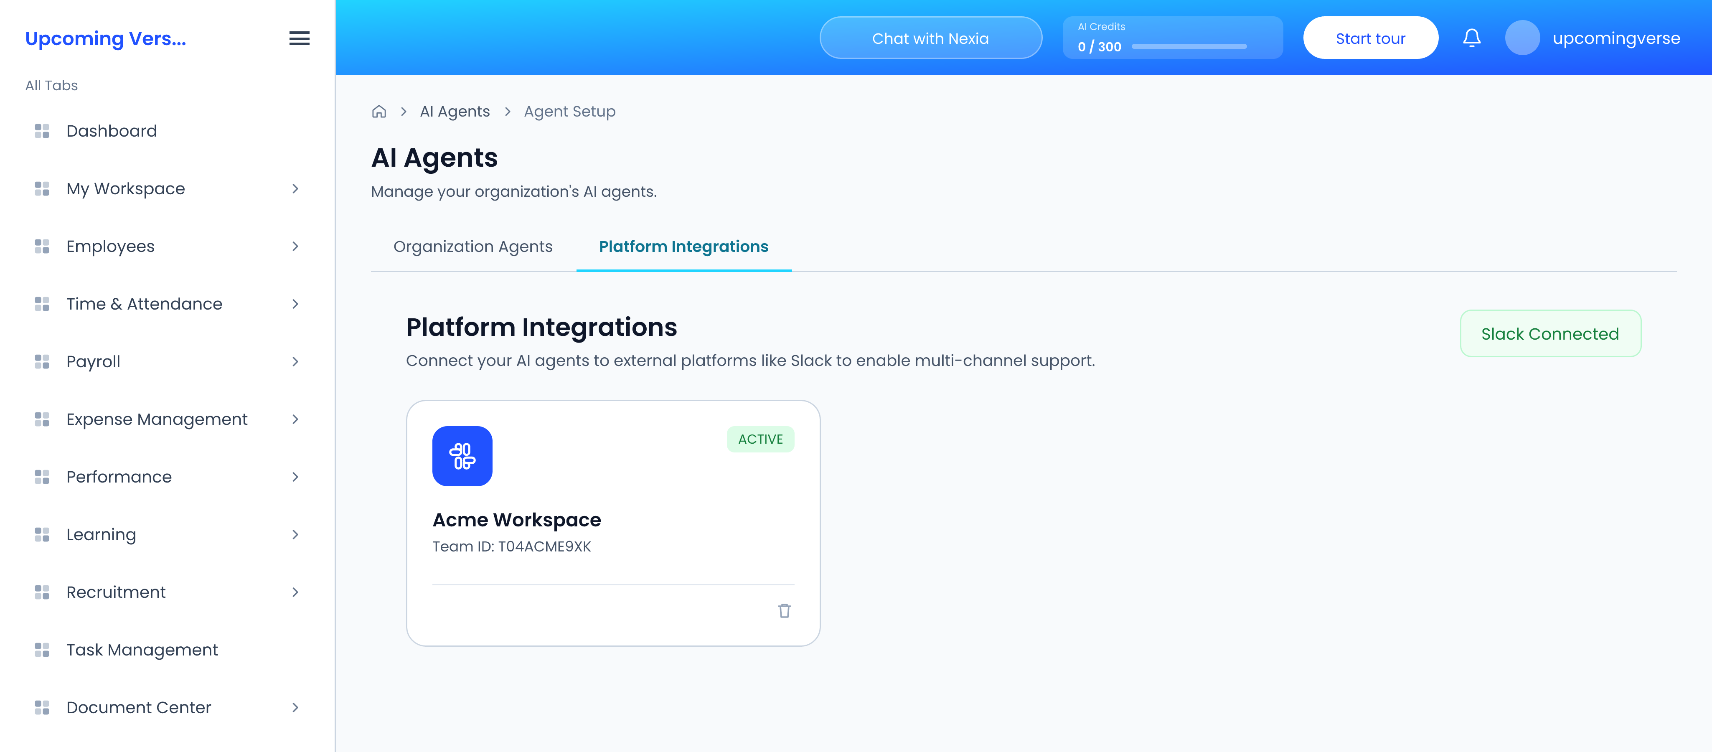
Task: Click the Agent Setup breadcrumb text
Action: coord(569,112)
